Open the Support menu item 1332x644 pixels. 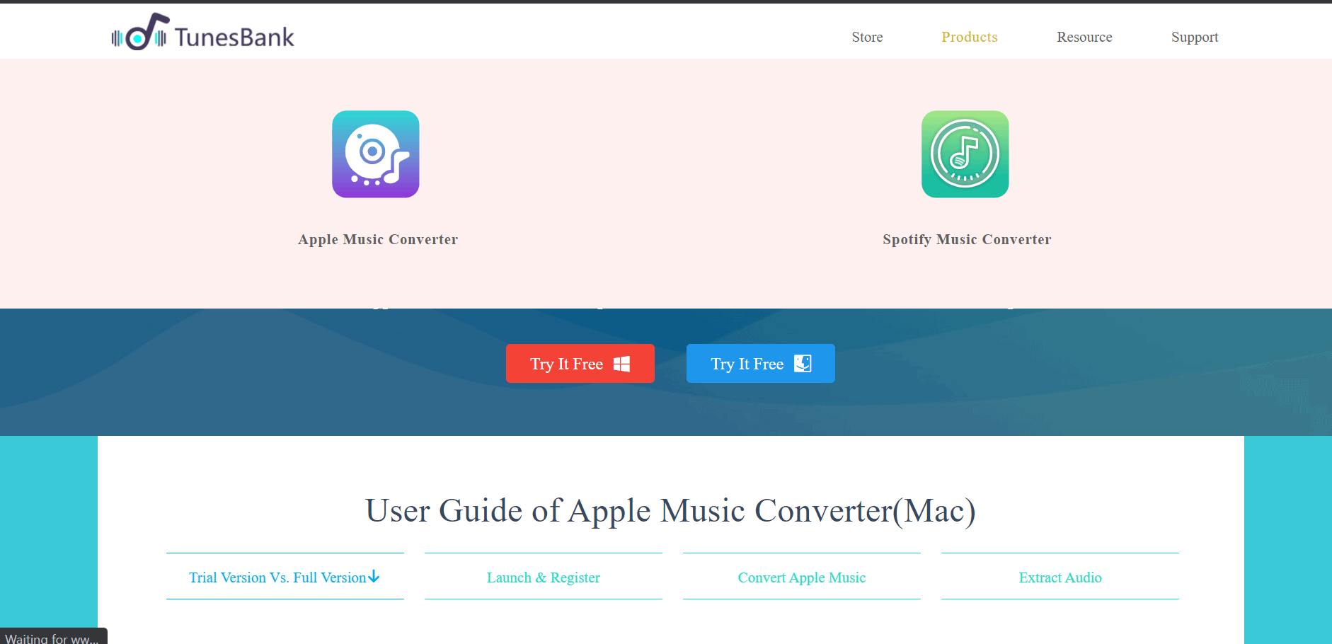coord(1195,37)
